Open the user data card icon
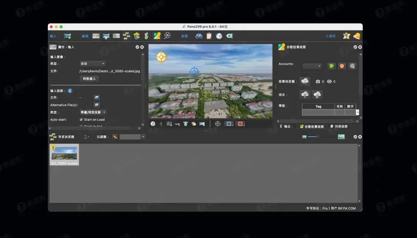The width and height of the screenshot is (417, 238). pyautogui.click(x=116, y=36)
